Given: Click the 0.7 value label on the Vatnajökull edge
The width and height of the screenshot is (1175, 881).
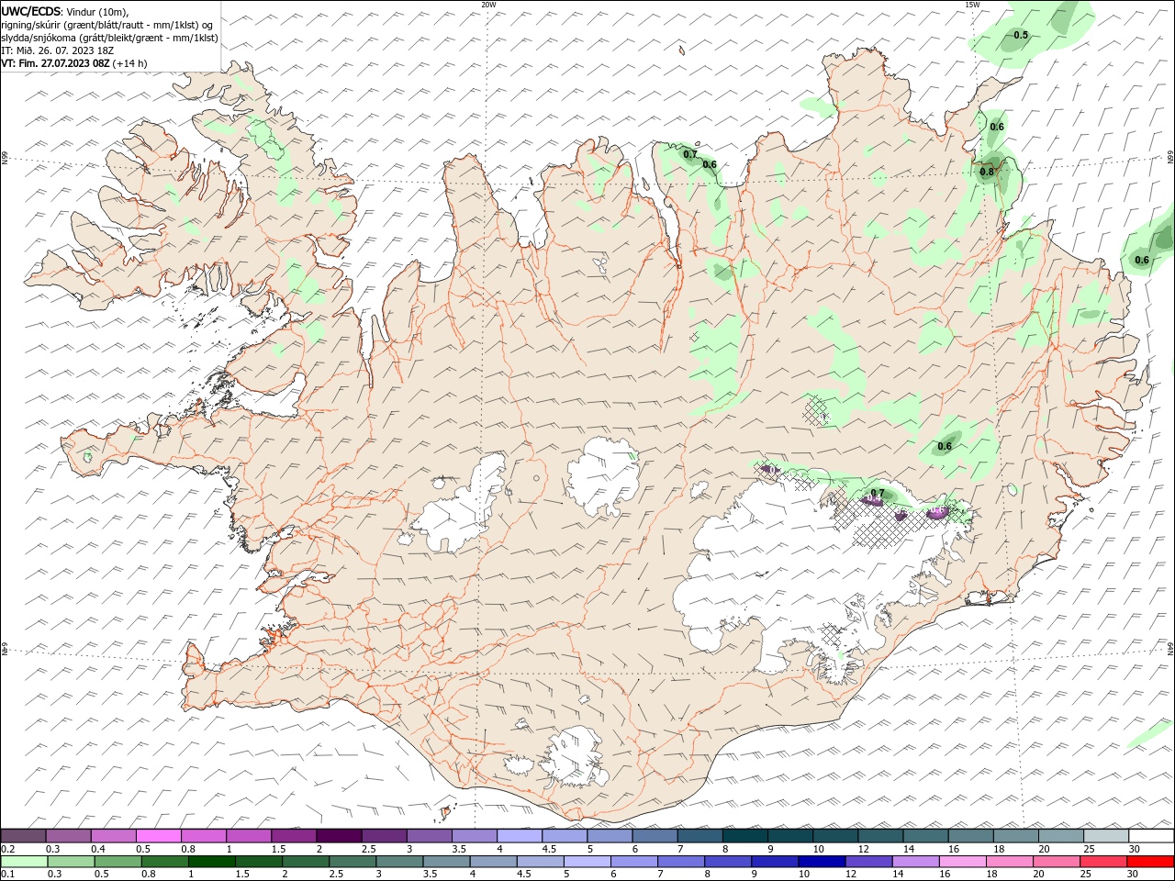Looking at the screenshot, I should 878,493.
